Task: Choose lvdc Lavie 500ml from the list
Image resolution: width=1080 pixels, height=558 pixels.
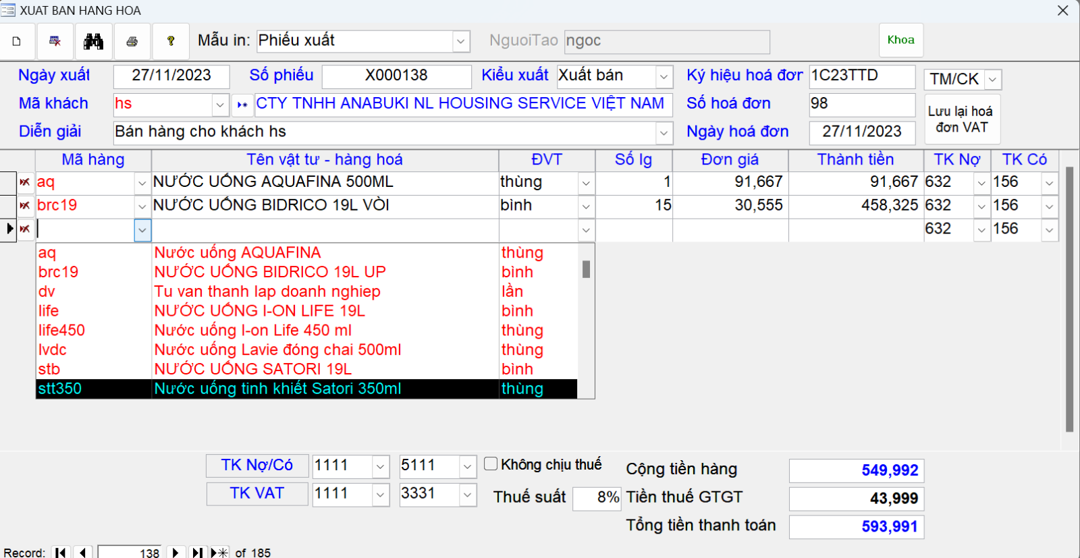Action: pyautogui.click(x=277, y=350)
